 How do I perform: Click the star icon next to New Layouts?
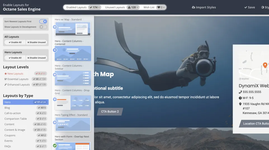(6, 74)
